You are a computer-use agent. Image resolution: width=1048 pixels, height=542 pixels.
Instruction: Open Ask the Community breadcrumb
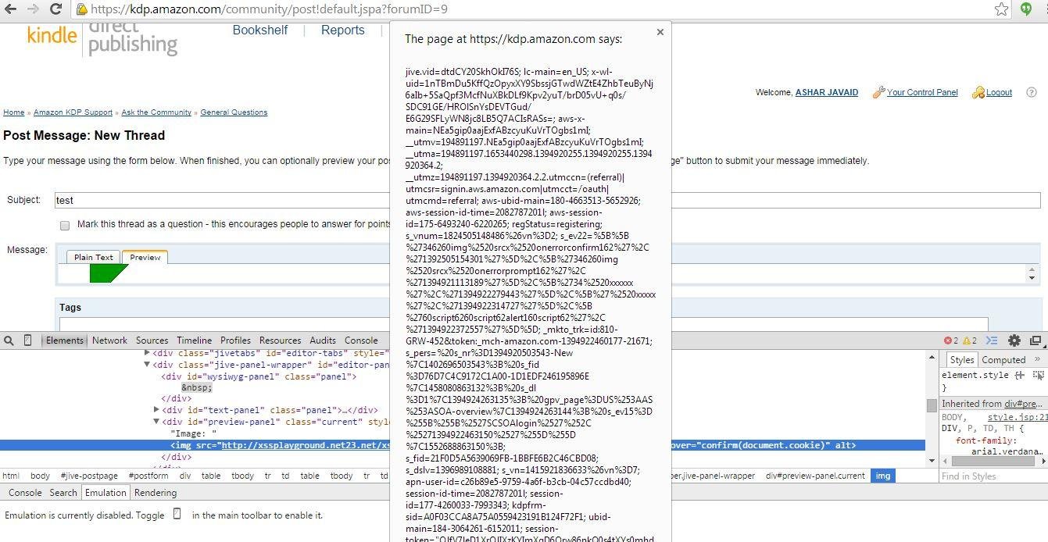pyautogui.click(x=156, y=112)
